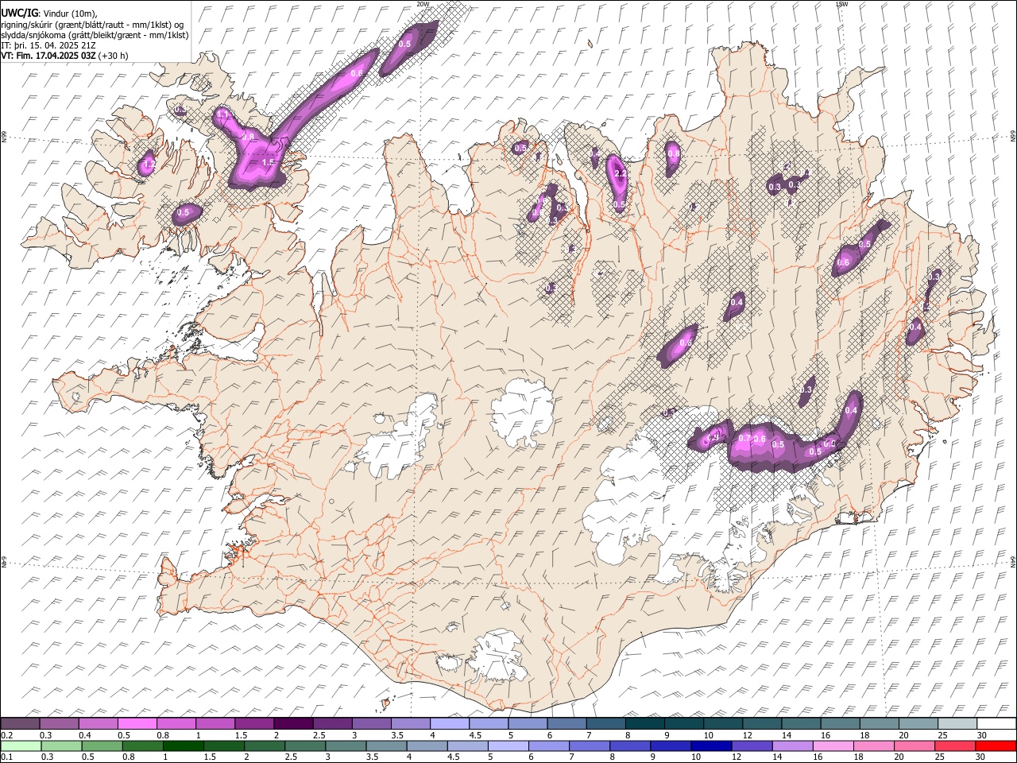Screen dimensions: 1017x763
Task: Click blue rain swatch between 9 and 10
Action: 669,746
